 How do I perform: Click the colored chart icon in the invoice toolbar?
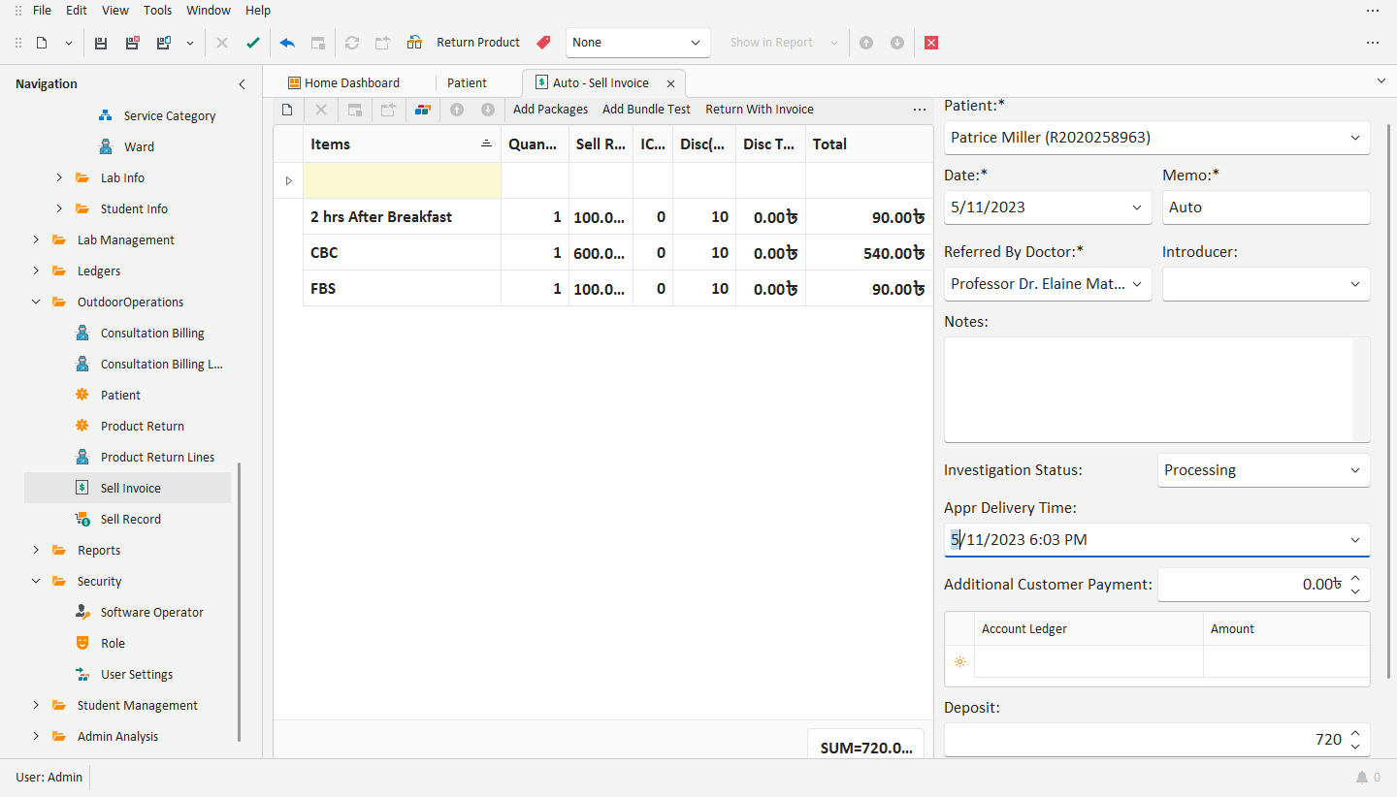click(x=422, y=110)
